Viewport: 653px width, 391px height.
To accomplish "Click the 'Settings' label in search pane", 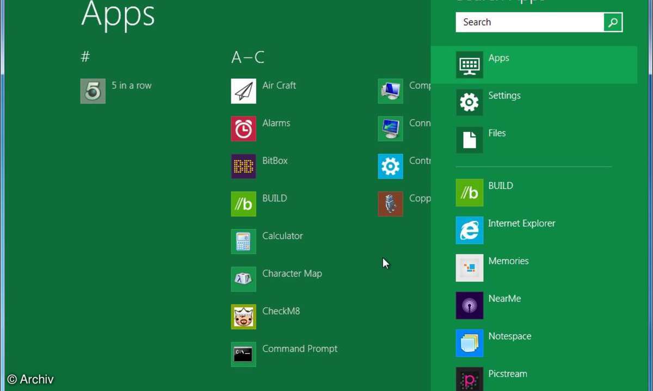I will pyautogui.click(x=504, y=96).
